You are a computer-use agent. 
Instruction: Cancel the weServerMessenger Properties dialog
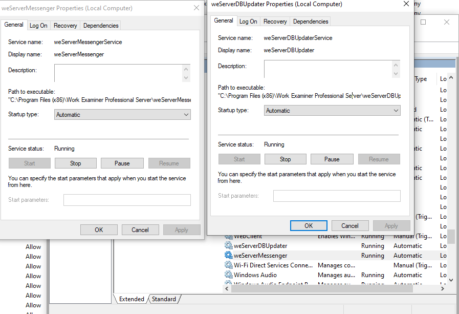[x=140, y=230]
